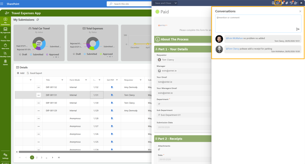
Task: Go to next page arrow
Action: (x=53, y=157)
